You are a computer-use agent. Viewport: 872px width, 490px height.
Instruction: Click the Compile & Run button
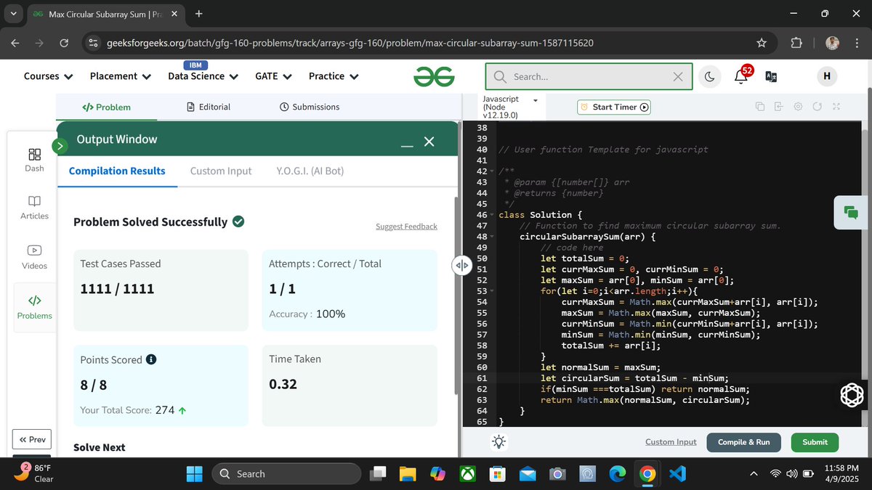pyautogui.click(x=743, y=442)
